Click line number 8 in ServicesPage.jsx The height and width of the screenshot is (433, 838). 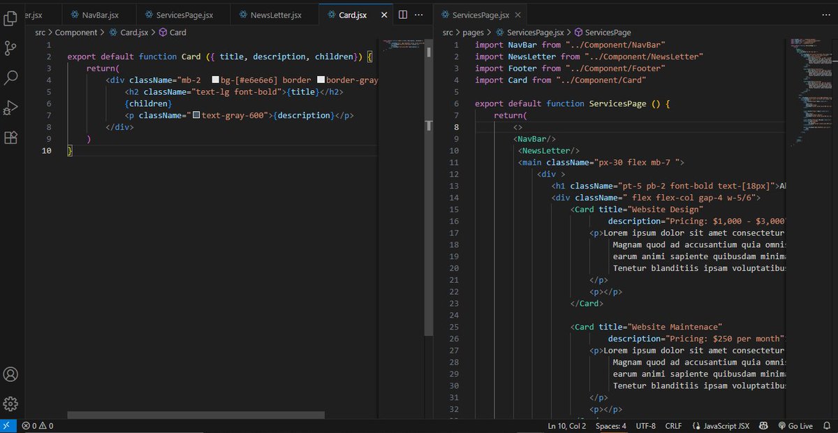(456, 127)
